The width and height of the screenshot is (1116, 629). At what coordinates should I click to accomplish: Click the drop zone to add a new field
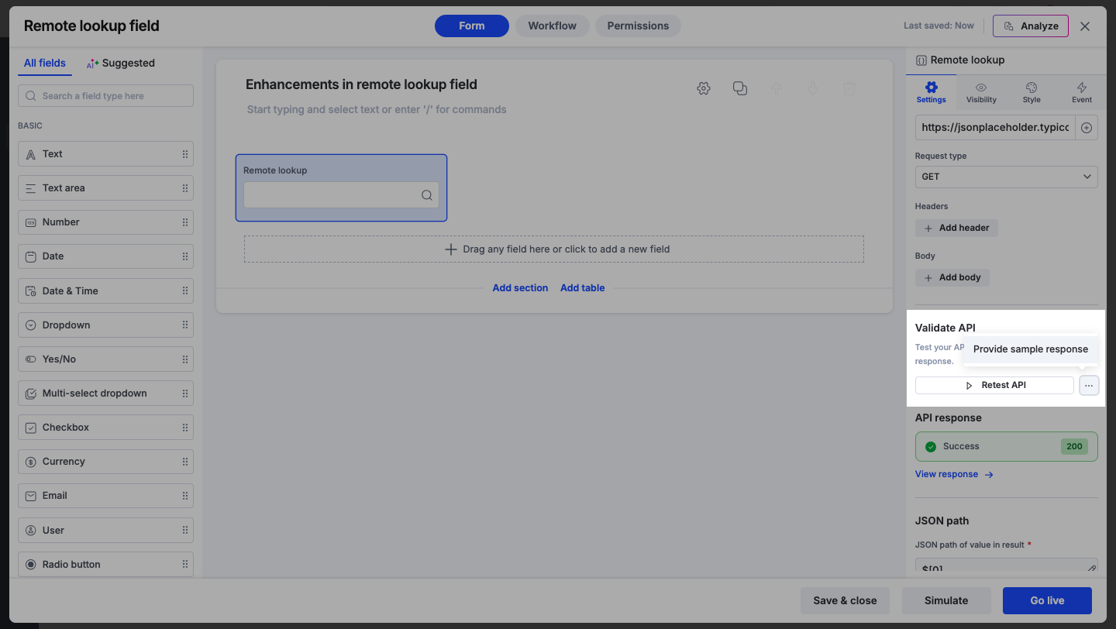tap(554, 249)
